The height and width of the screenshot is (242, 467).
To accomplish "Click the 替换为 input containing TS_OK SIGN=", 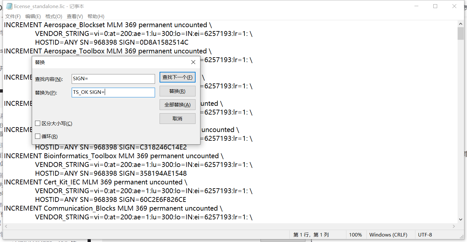I will (113, 92).
